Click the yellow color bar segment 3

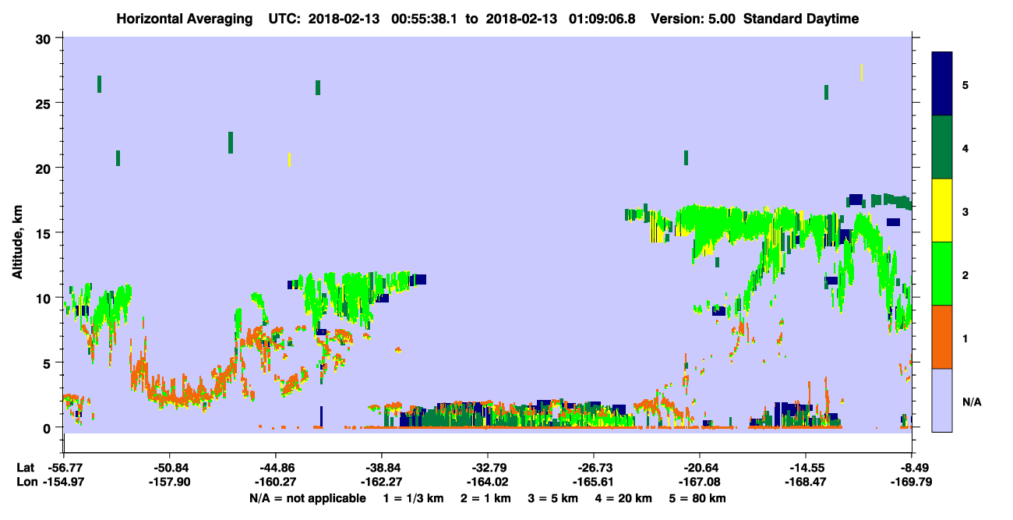click(x=942, y=210)
